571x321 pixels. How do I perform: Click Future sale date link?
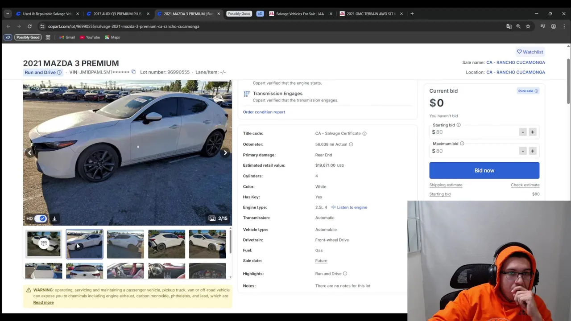[x=321, y=261]
